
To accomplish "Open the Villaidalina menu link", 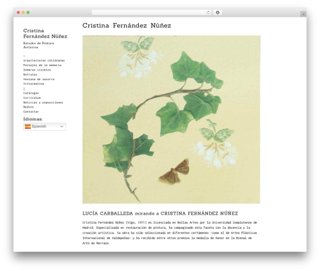I will tap(34, 84).
